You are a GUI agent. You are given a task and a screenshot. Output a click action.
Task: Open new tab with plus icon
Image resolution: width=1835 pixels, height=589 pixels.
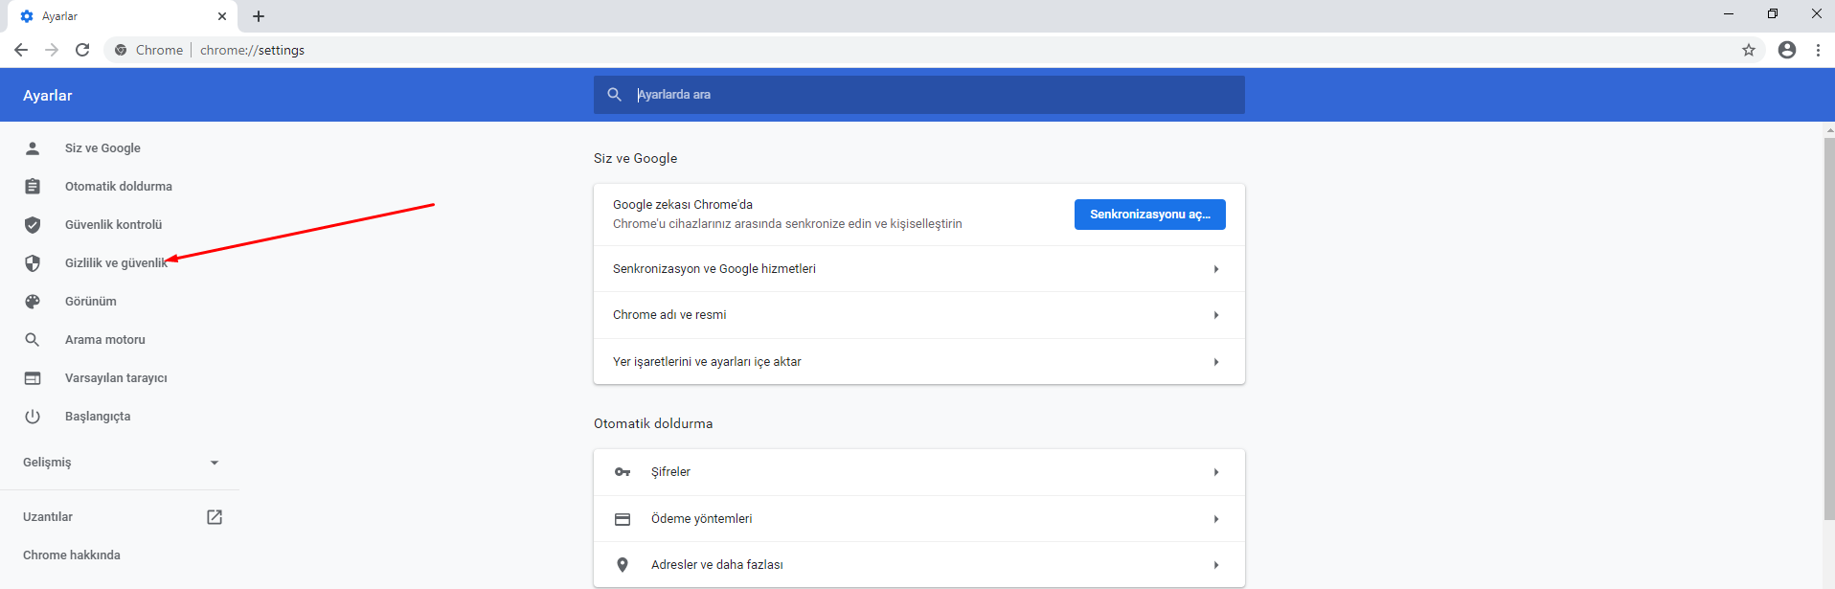click(259, 16)
